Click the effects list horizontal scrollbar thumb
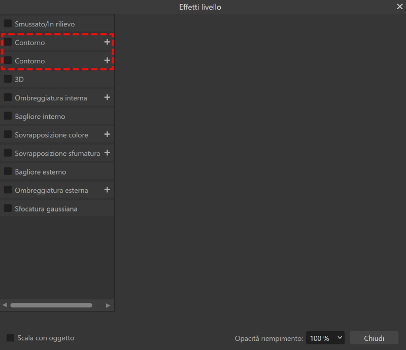Screen dimensions: 406x350 [x=51, y=305]
